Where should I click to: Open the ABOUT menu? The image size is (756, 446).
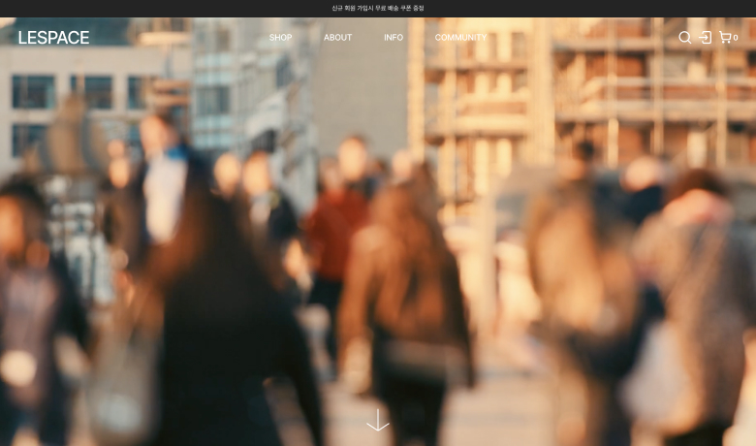tap(337, 38)
